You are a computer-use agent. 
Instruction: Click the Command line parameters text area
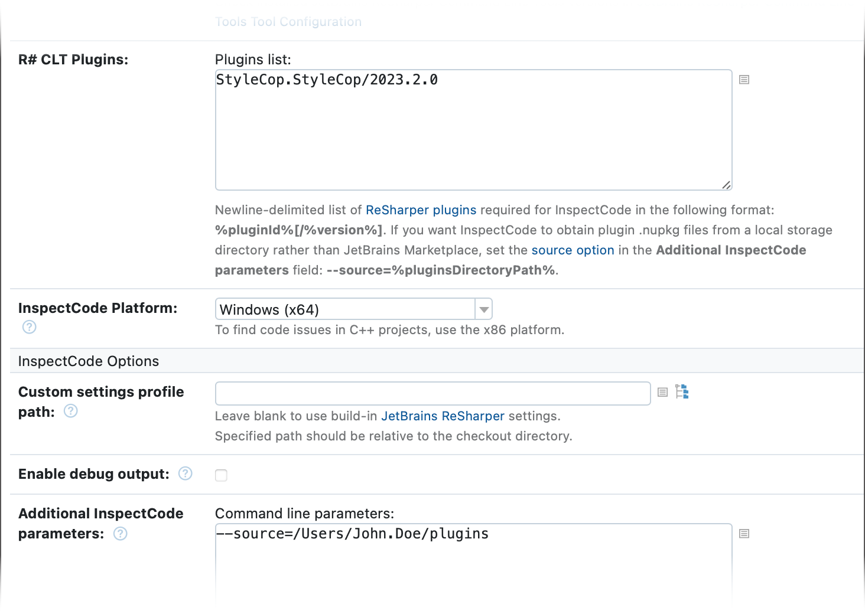coord(473,561)
